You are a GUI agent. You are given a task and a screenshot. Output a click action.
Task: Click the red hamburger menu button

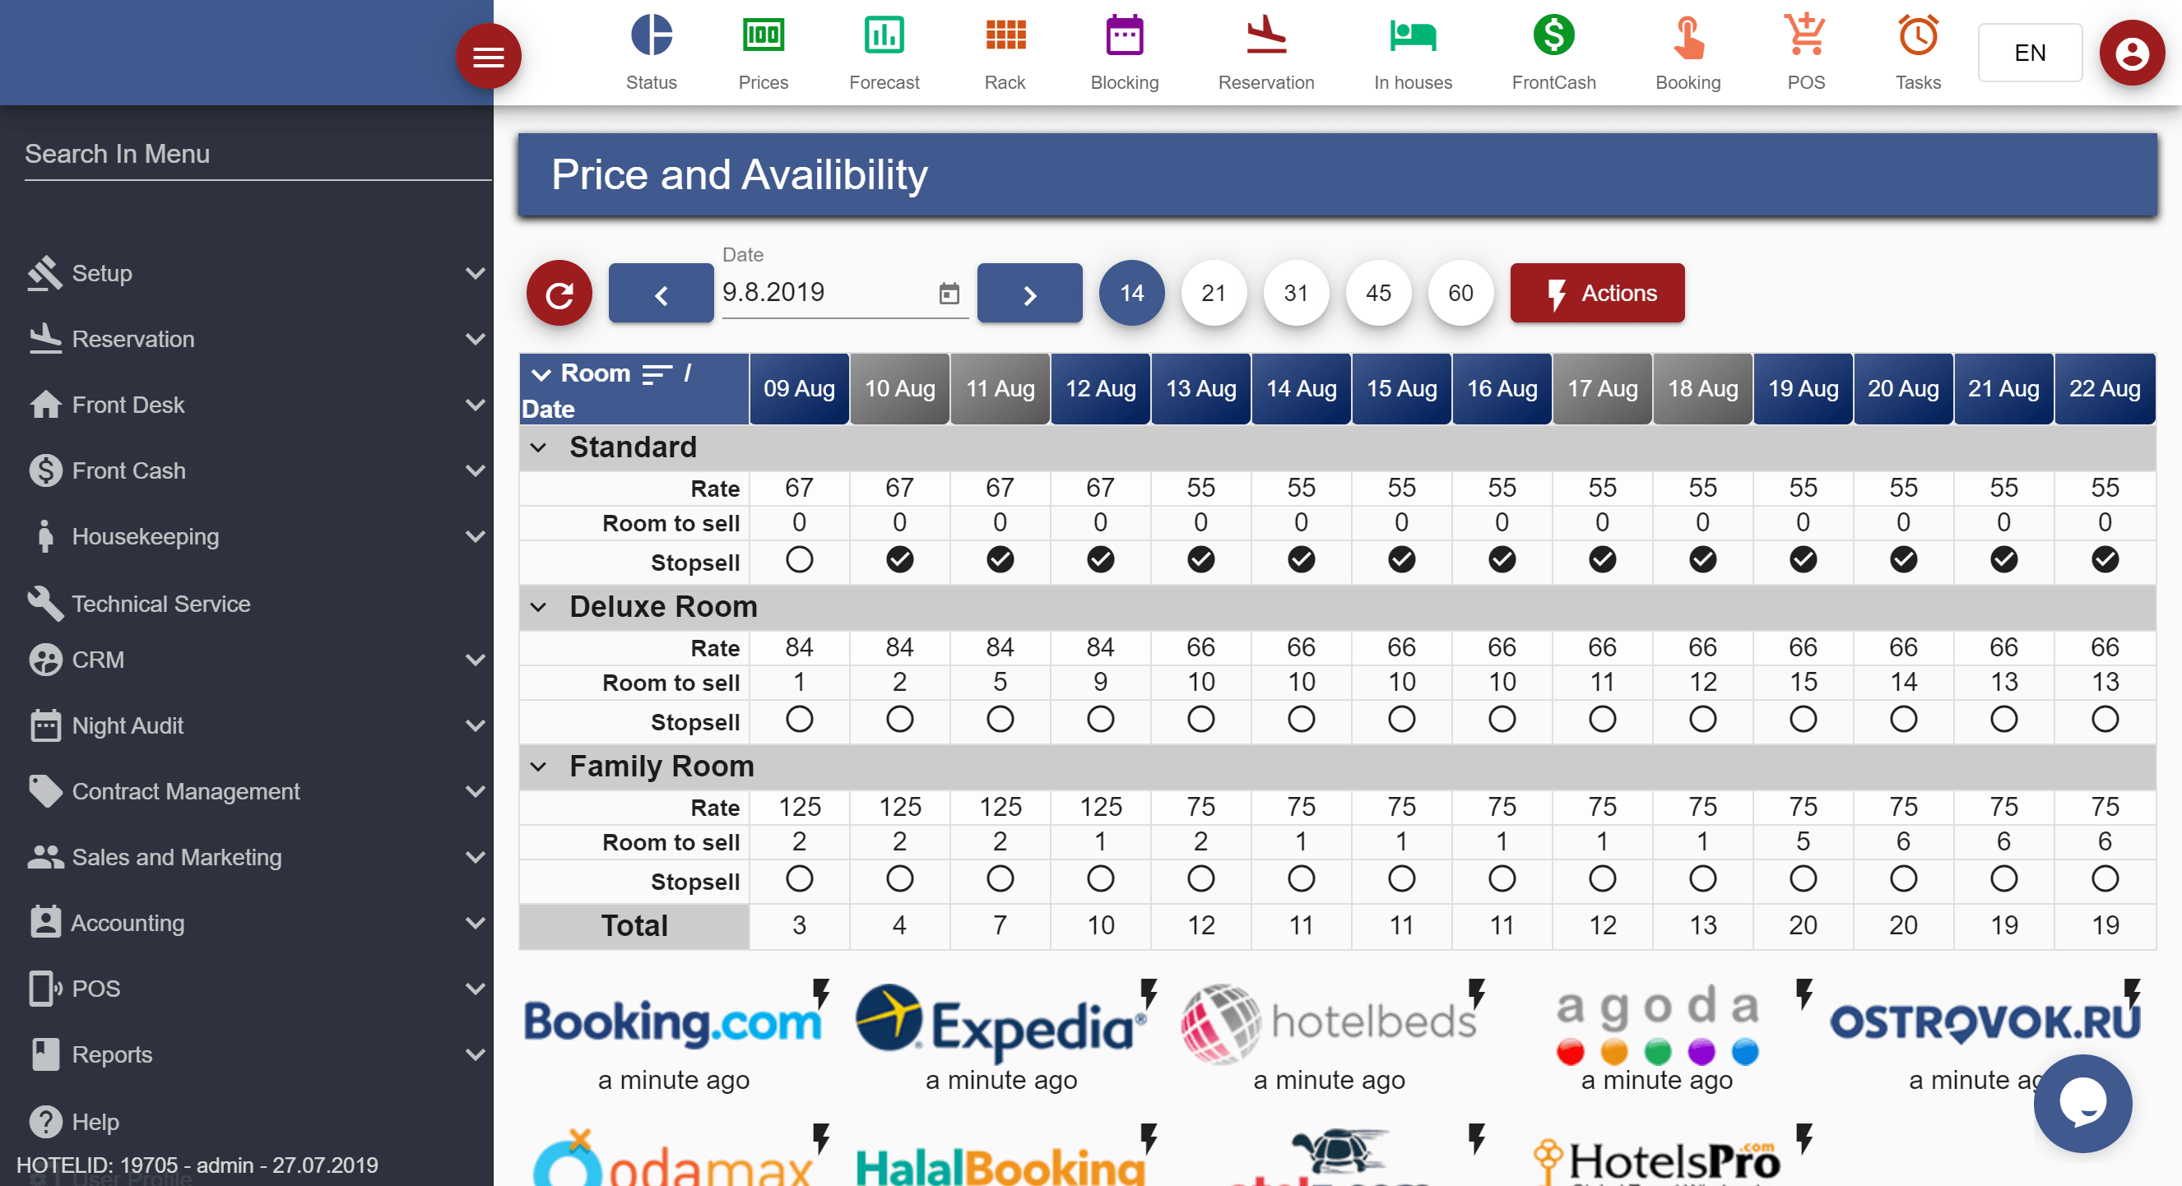[x=488, y=57]
